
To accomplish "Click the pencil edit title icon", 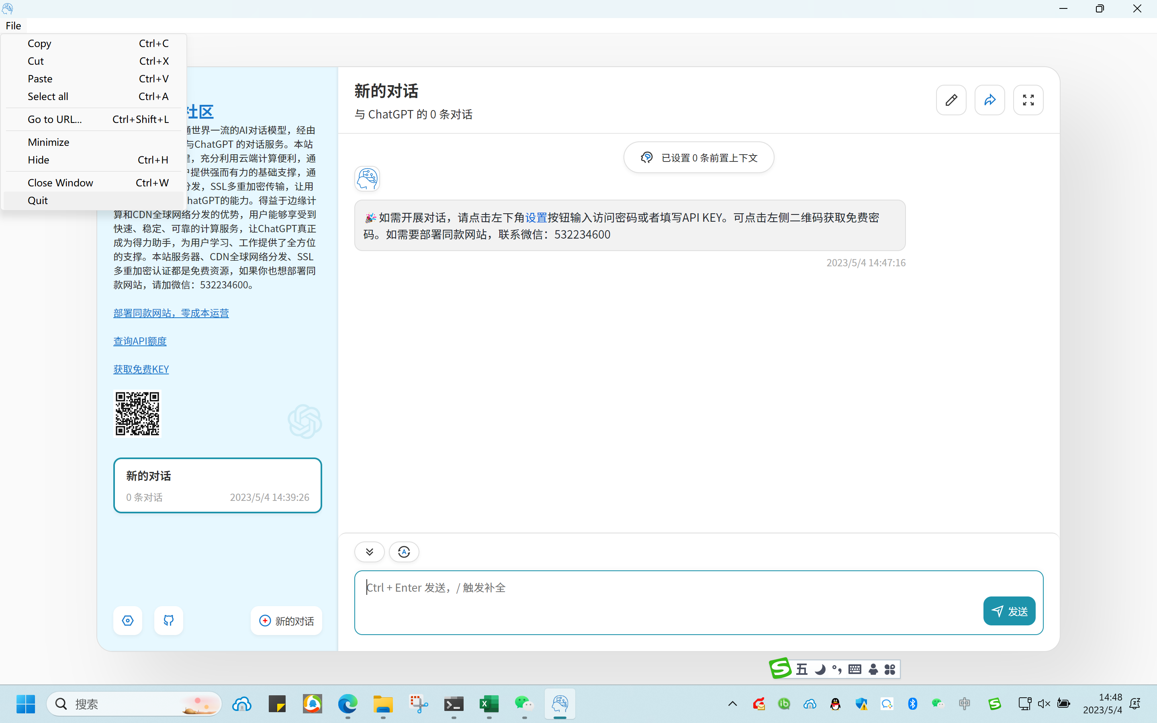I will pos(951,100).
